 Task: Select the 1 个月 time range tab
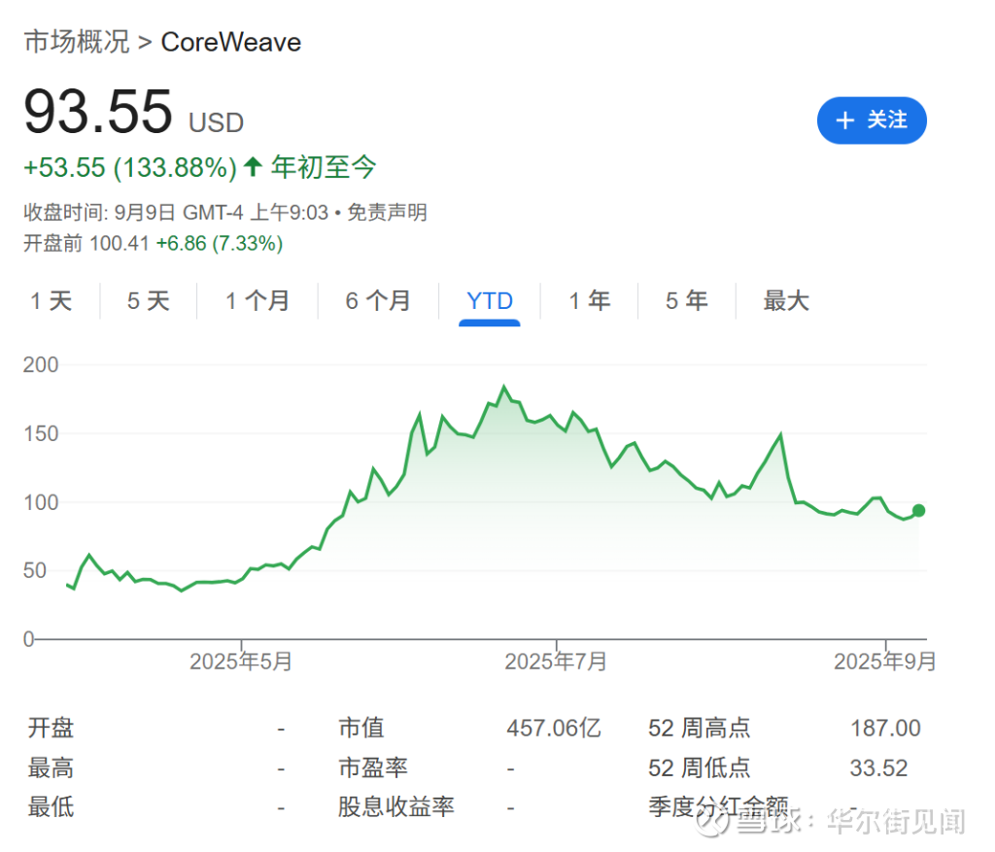(257, 301)
